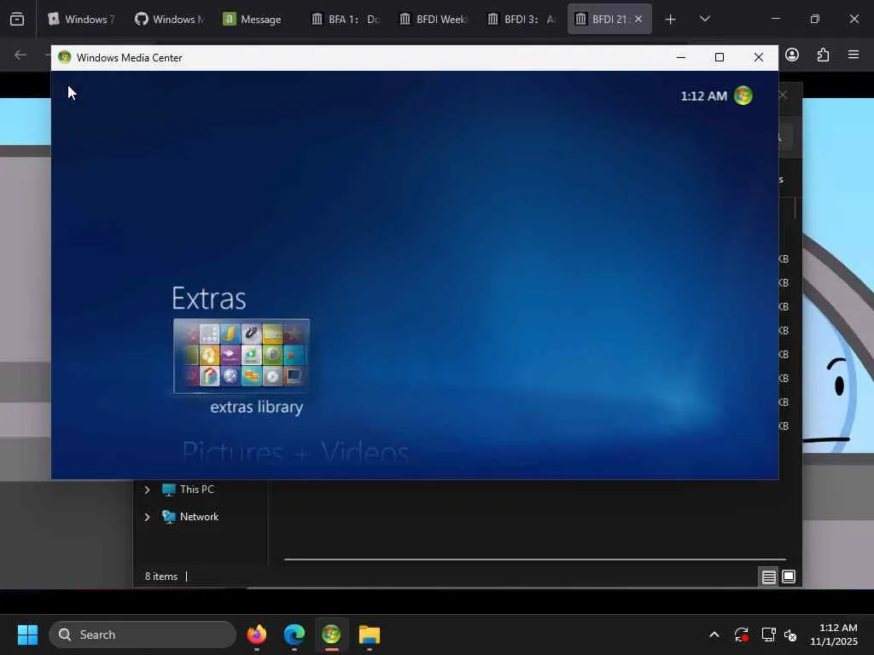Switch to the GitHub Windows browser tab

point(170,19)
